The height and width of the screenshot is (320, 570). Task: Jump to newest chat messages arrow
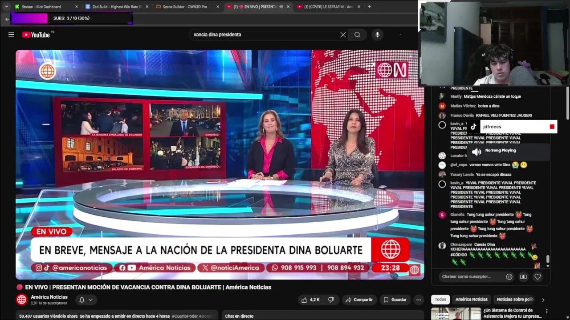(x=548, y=265)
